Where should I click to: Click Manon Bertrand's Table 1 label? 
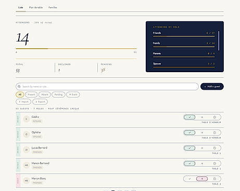217,169
